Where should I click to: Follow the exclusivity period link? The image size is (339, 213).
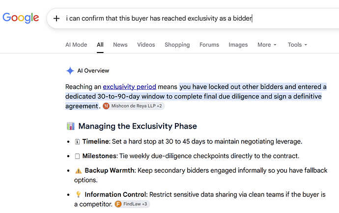[x=129, y=87]
